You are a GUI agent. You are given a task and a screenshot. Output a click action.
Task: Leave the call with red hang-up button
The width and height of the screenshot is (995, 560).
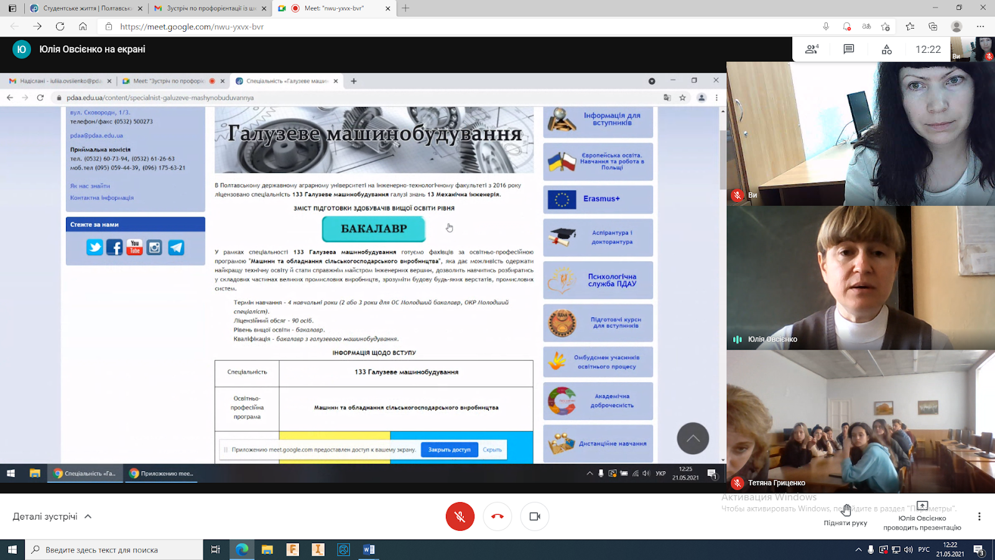(497, 516)
